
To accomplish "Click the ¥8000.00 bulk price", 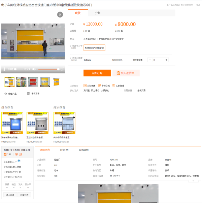I will tap(125, 24).
